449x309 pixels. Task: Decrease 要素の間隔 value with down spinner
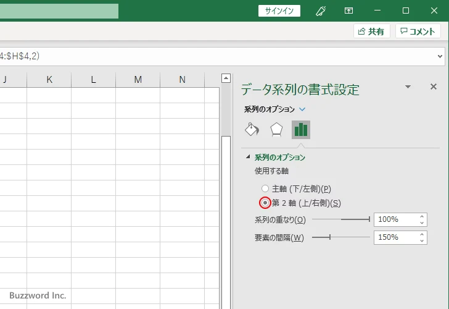422,241
